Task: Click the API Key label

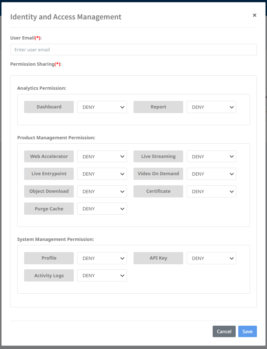Action: click(x=158, y=258)
